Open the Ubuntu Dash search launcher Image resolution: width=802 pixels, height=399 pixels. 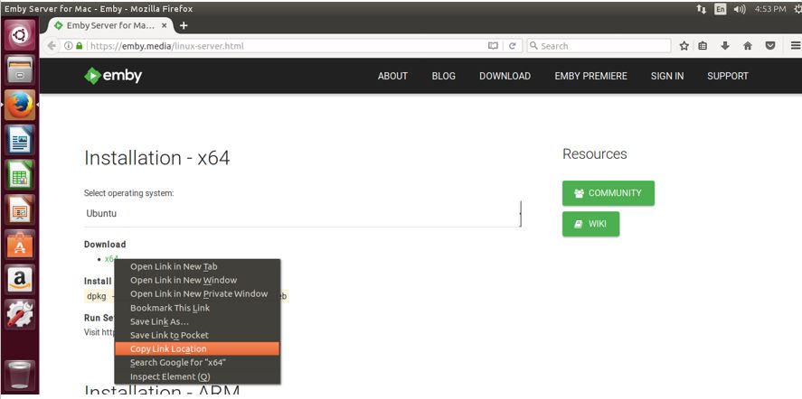[x=20, y=34]
